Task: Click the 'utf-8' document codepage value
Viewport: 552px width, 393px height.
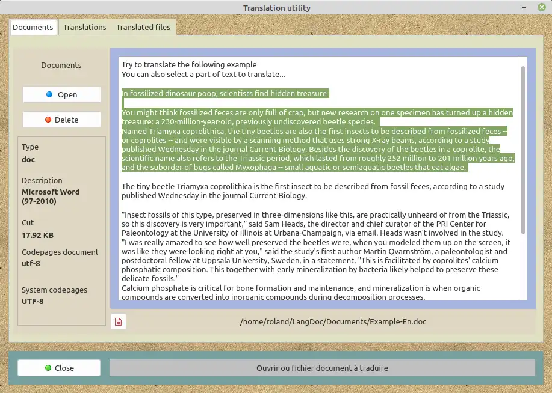Action: pyautogui.click(x=31, y=264)
